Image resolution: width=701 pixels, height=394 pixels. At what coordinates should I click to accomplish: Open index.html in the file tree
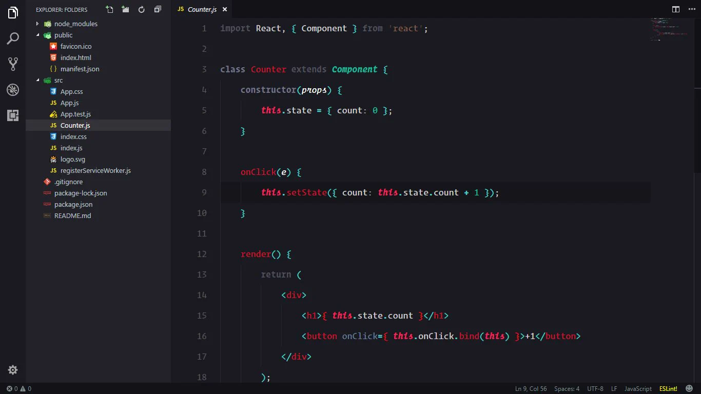(x=98, y=57)
